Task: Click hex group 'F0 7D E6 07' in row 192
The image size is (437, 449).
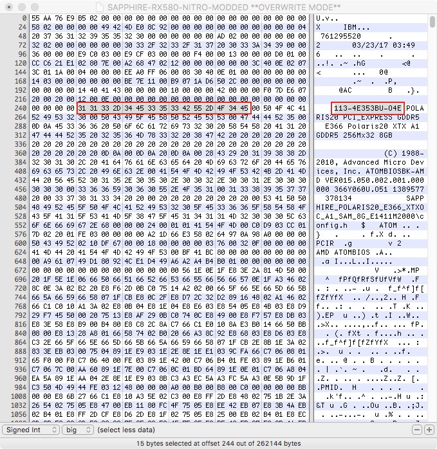Action: (285, 90)
